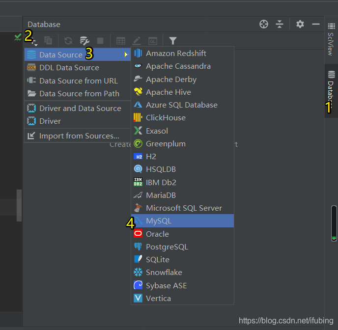The width and height of the screenshot is (338, 330).
Task: Choose Data Source from URL
Action: pyautogui.click(x=78, y=81)
